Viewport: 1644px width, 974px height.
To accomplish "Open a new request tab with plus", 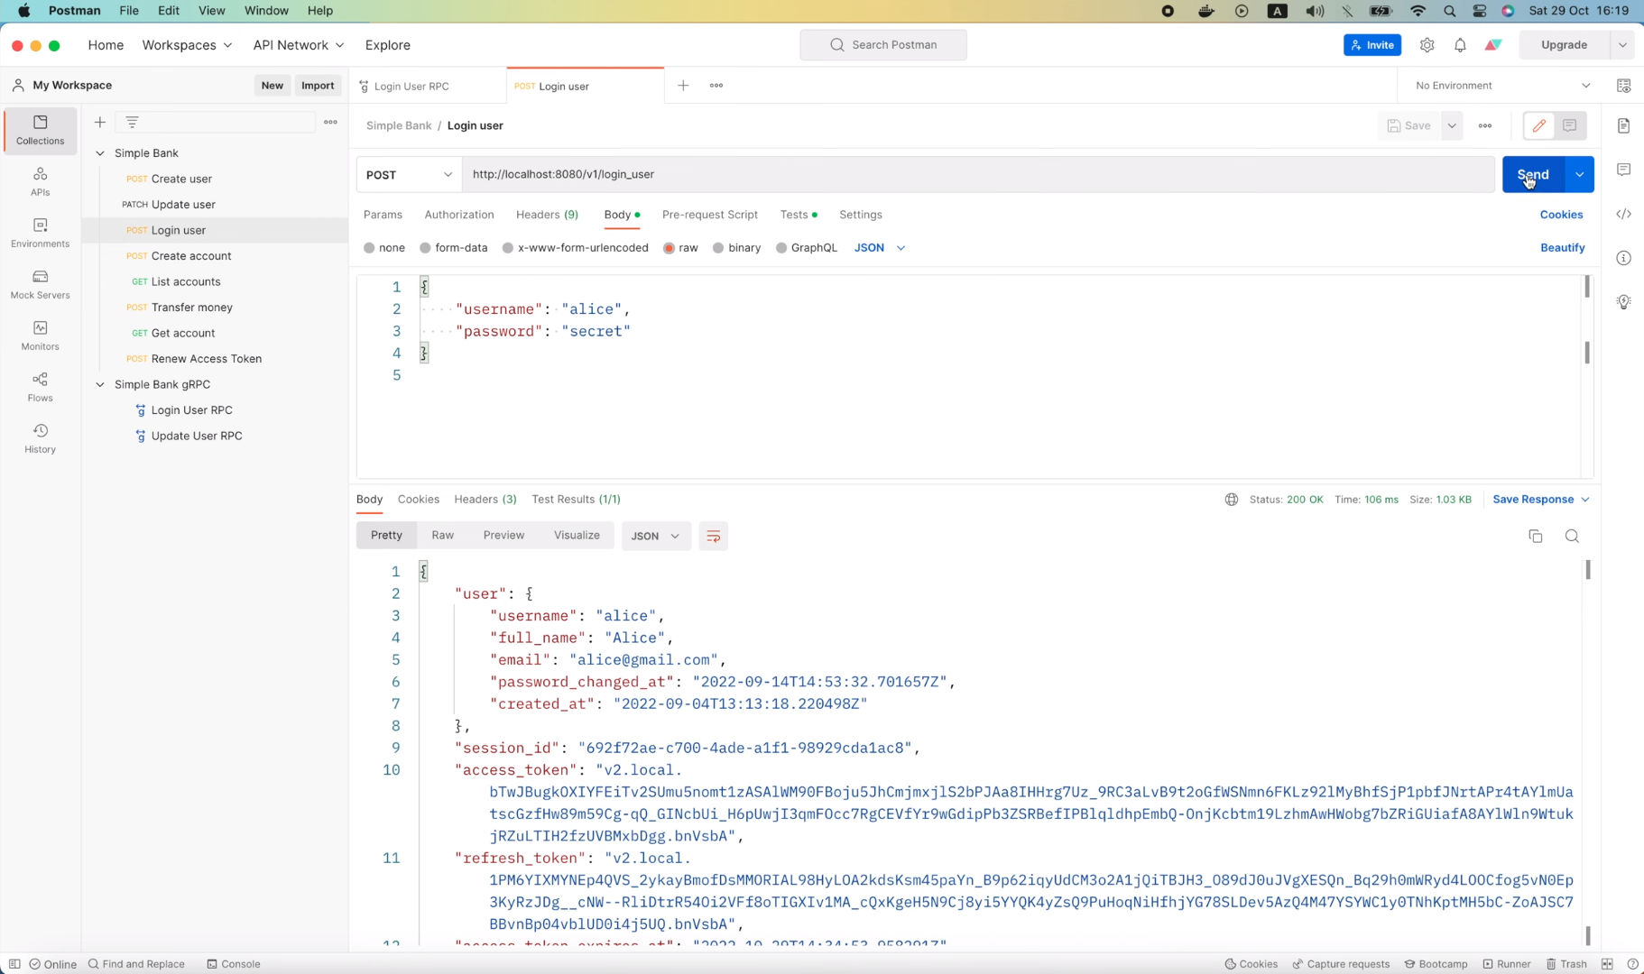I will tap(683, 86).
